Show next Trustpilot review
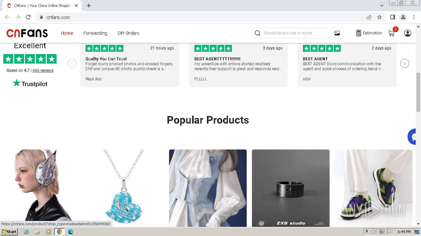Screen dimensions: 421x236 click(405, 63)
